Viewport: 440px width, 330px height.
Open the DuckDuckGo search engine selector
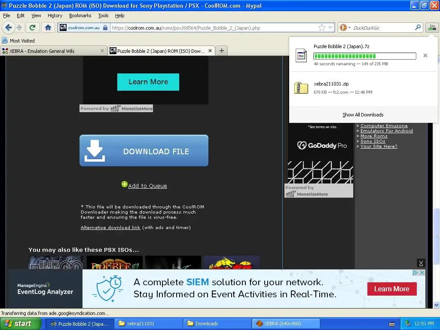pos(345,27)
